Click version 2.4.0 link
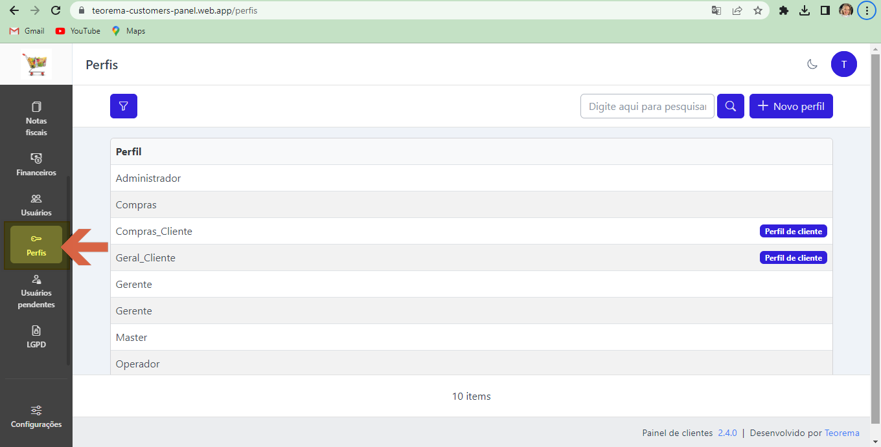Viewport: 881px width, 447px height. [727, 433]
